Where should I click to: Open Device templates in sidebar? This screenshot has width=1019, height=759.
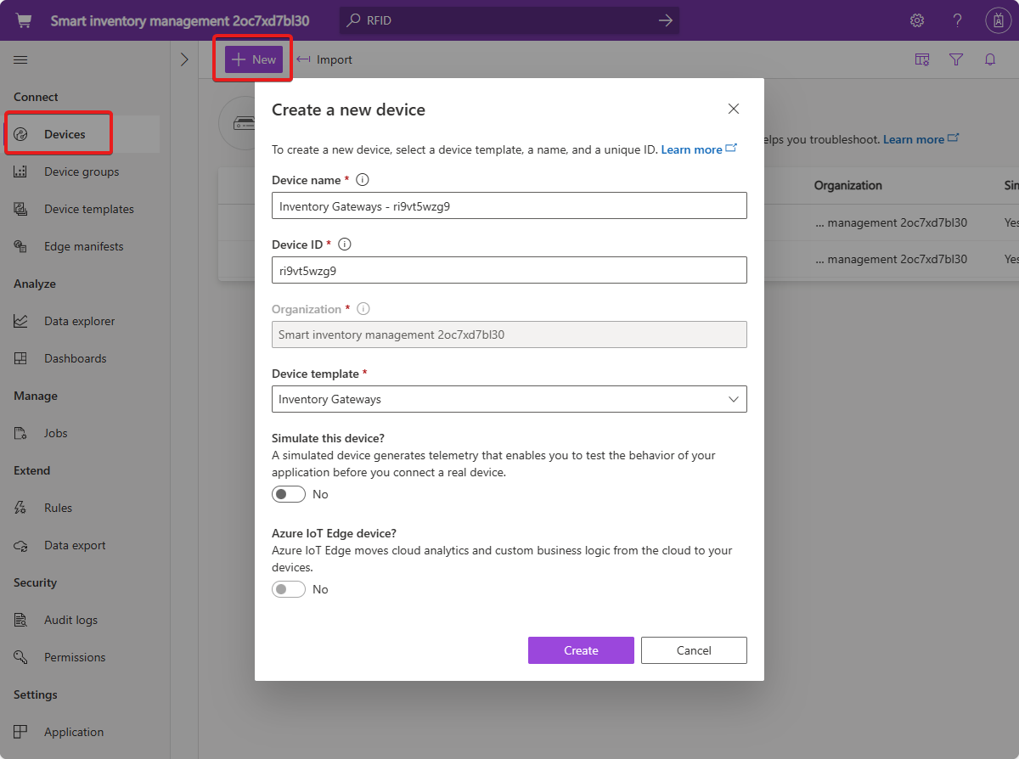[x=88, y=209]
